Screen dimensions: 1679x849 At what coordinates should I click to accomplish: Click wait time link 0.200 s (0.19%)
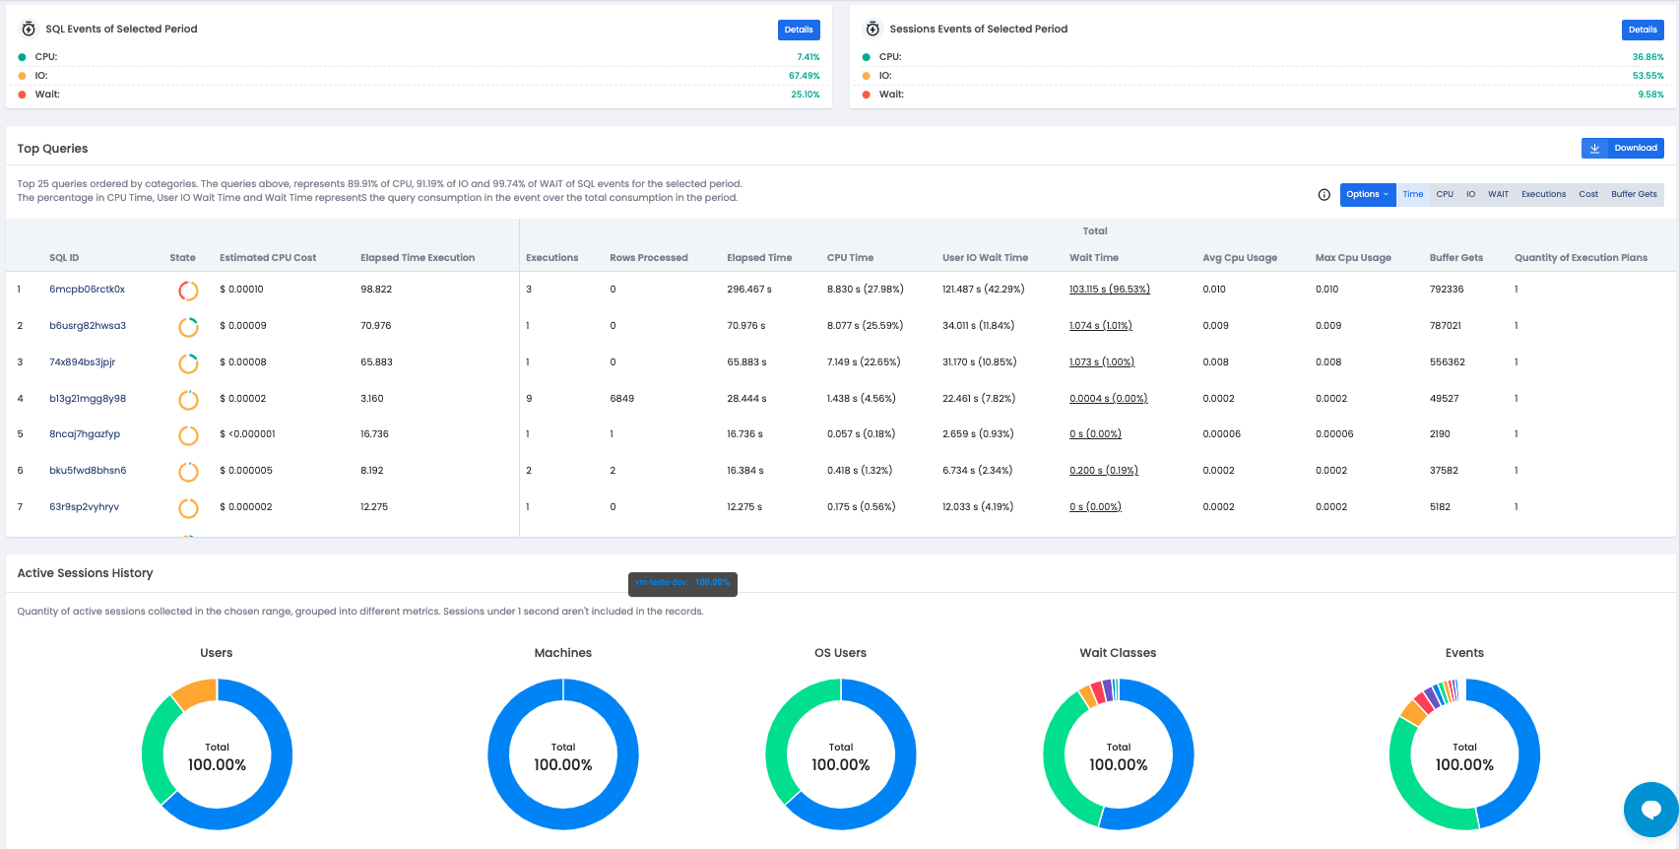(x=1103, y=471)
